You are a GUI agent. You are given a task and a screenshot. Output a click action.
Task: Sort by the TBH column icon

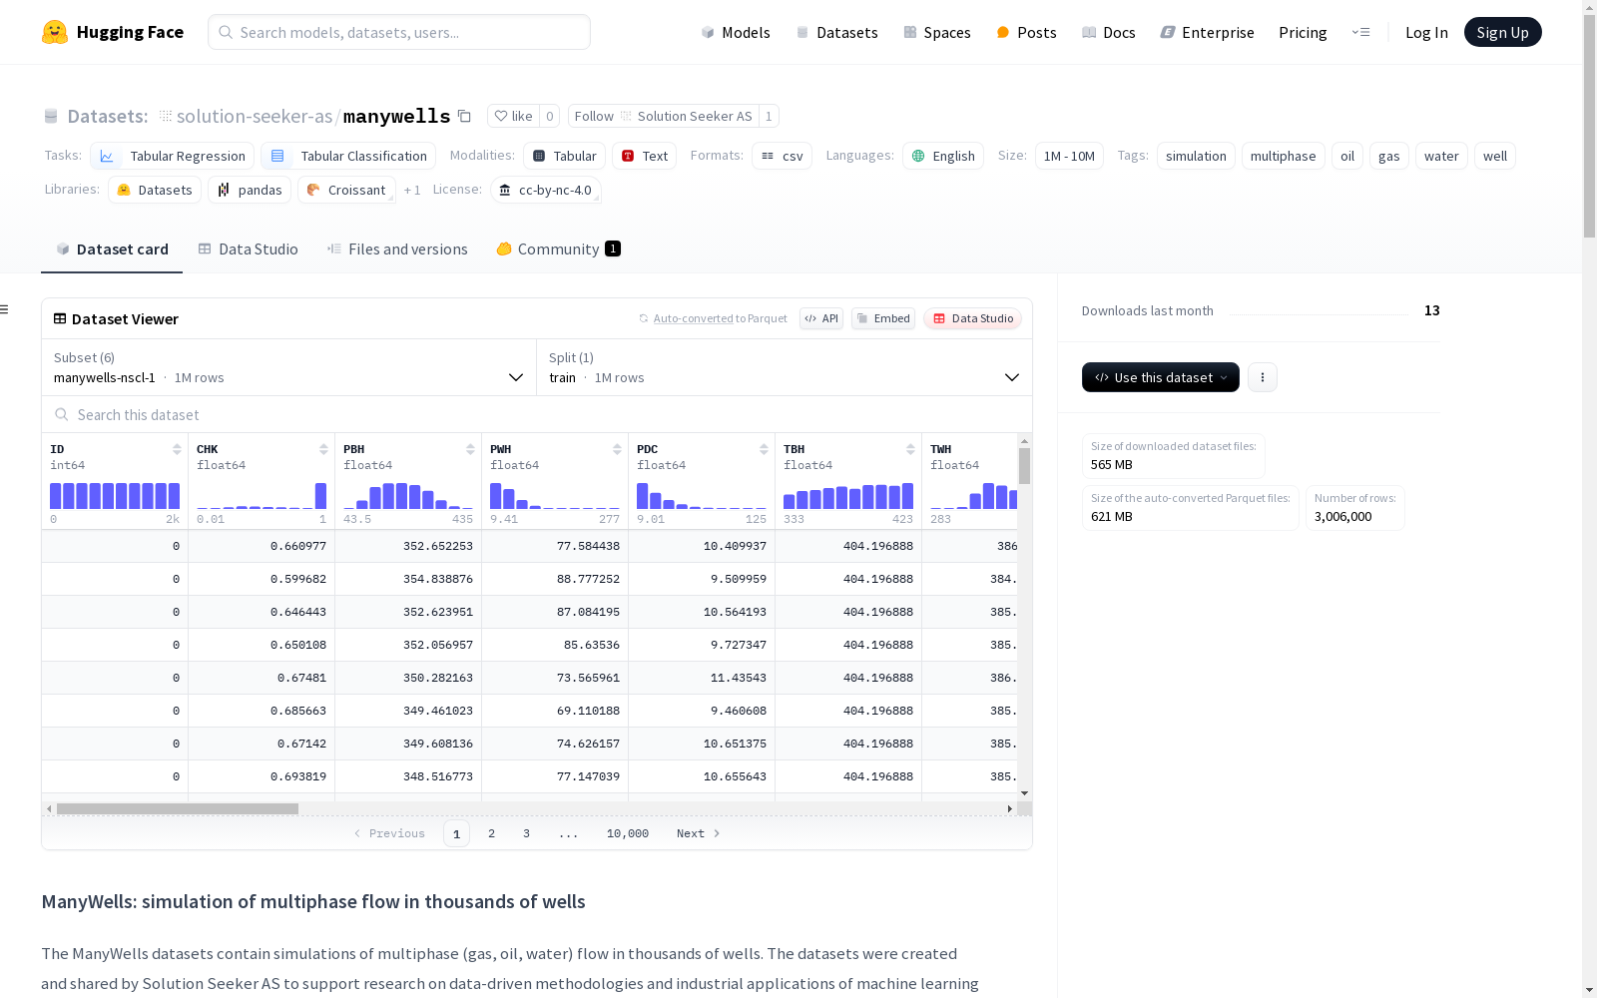coord(910,449)
